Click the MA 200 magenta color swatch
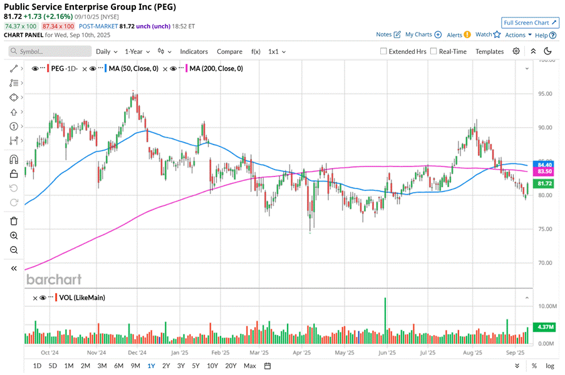This screenshot has width=565, height=375. click(x=186, y=68)
